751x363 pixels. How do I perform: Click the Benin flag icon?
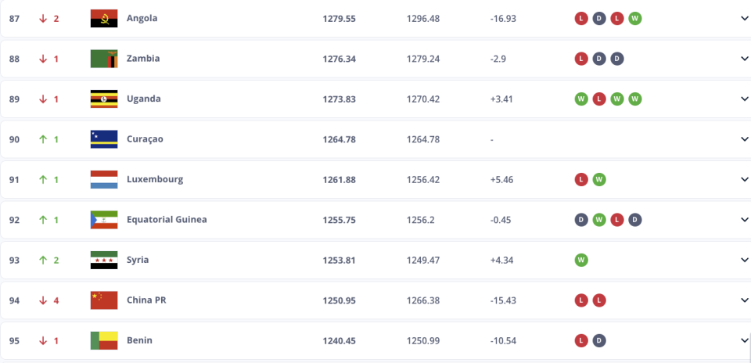(x=104, y=340)
